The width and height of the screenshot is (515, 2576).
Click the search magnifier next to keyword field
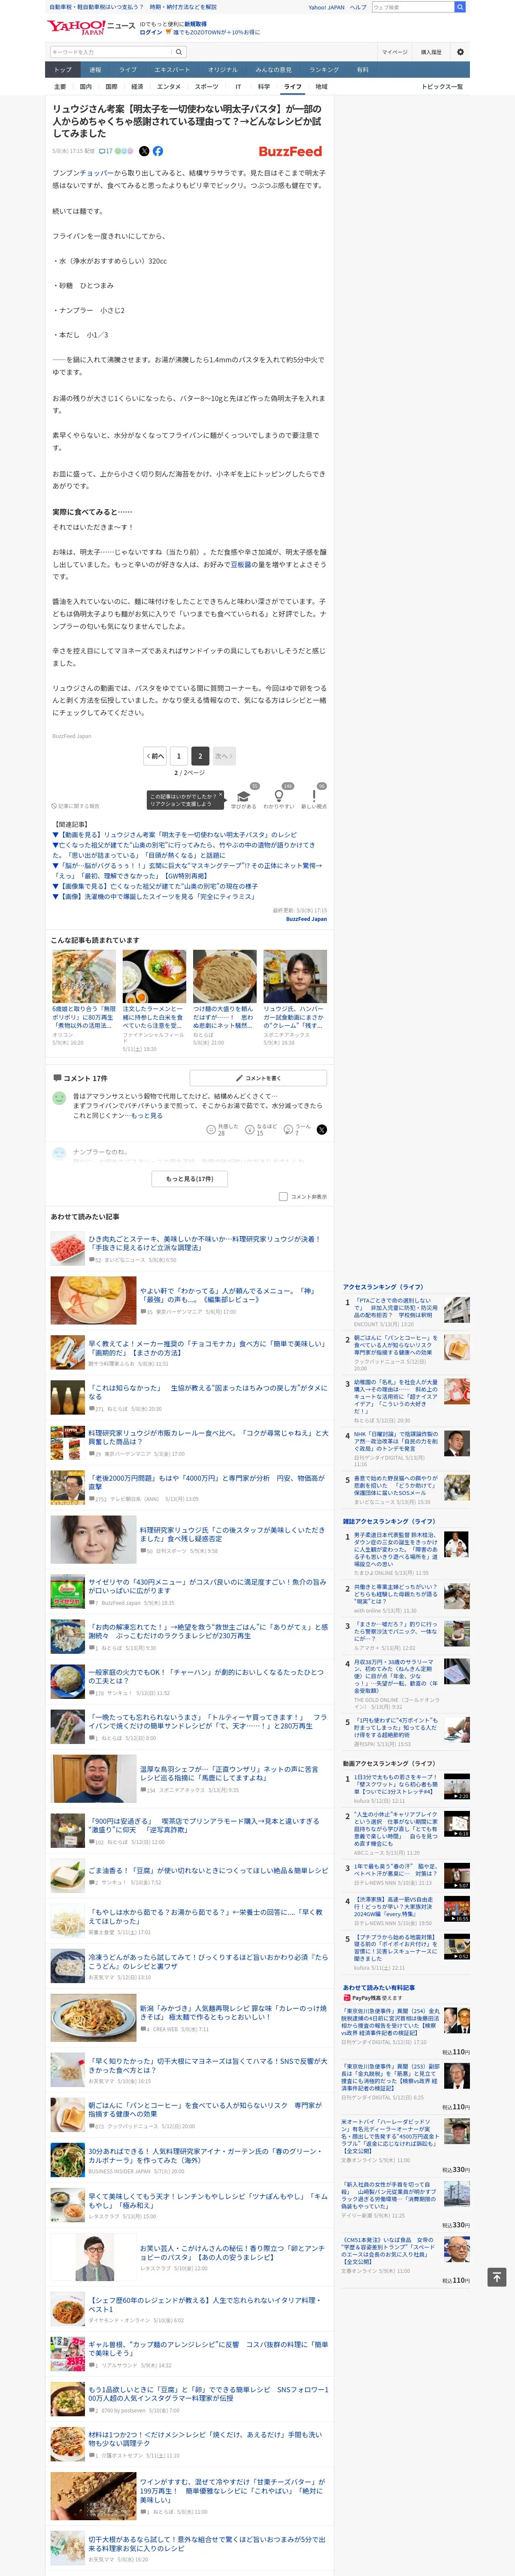(x=179, y=52)
